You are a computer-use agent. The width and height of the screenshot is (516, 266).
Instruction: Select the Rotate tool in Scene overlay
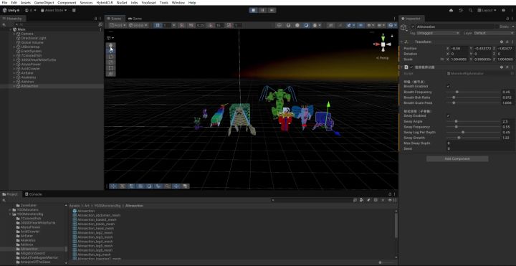coord(111,57)
